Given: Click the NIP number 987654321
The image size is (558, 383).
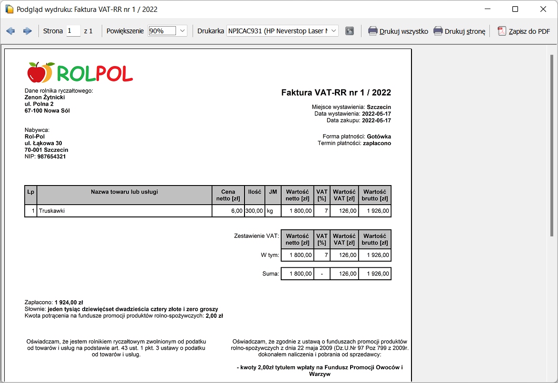Looking at the screenshot, I should pyautogui.click(x=51, y=157).
